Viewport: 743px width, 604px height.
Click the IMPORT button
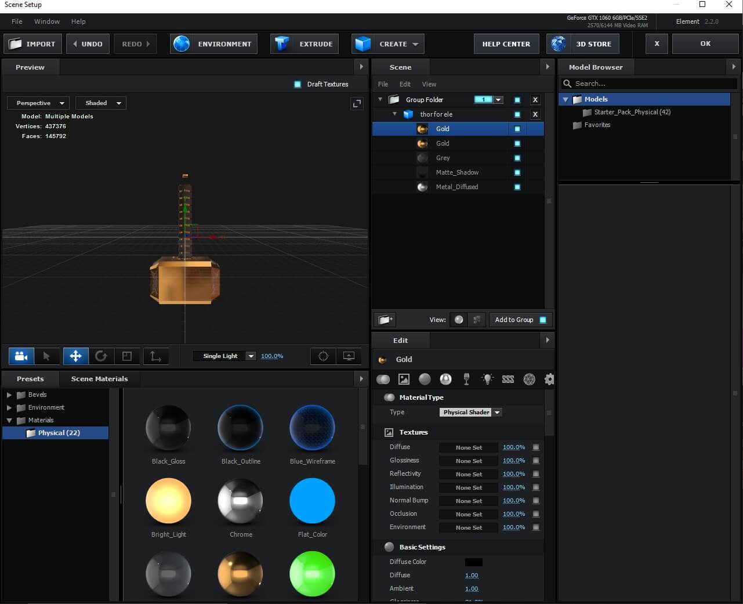(x=33, y=44)
